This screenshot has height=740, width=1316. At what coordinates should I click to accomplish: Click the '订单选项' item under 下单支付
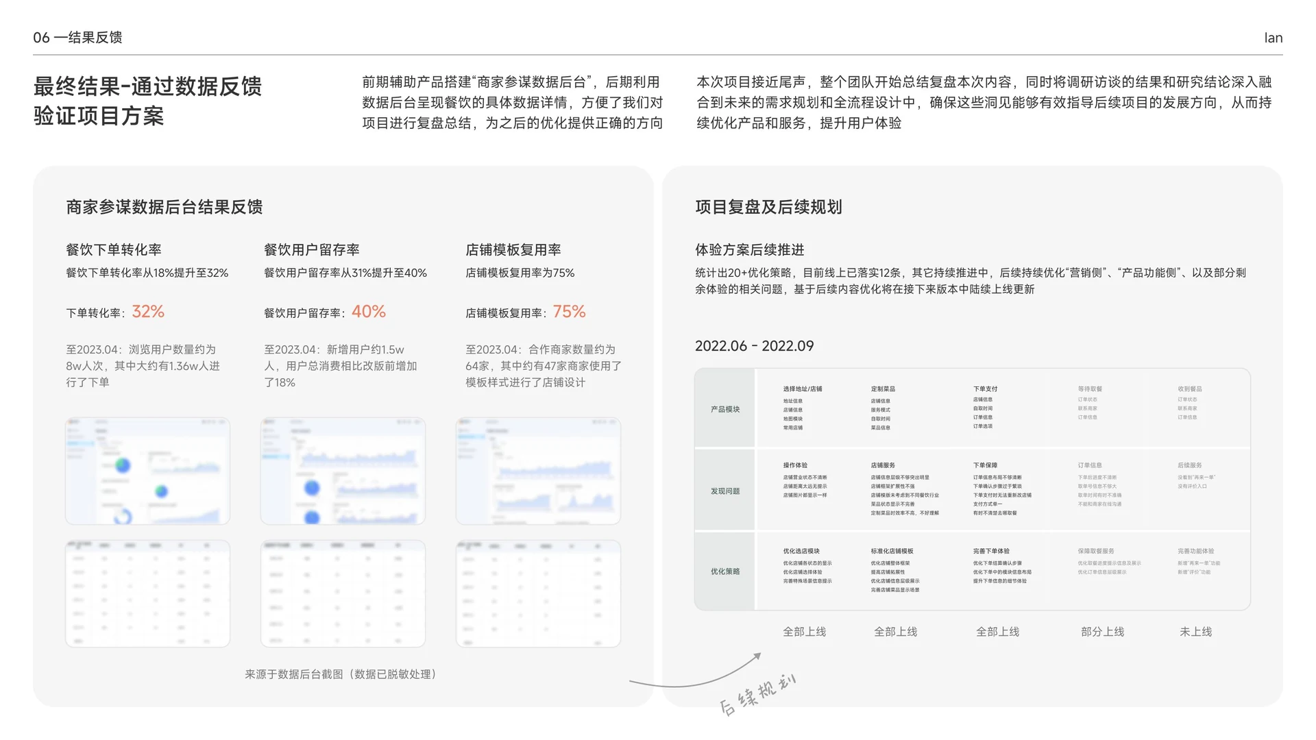coord(983,426)
